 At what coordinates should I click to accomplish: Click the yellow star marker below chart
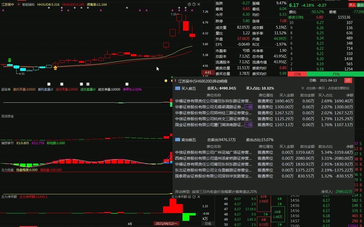click(166, 81)
